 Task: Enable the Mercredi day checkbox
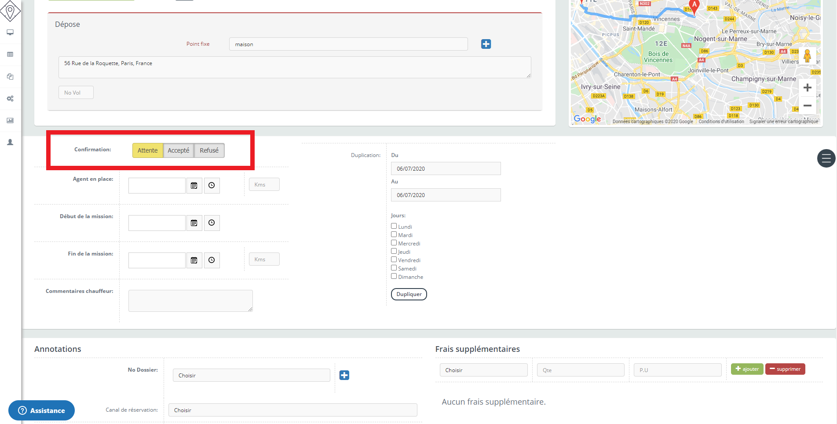[394, 243]
